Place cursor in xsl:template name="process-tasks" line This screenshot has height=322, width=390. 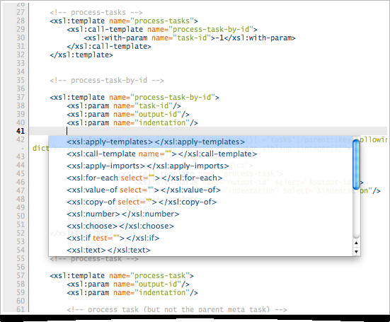tap(124, 21)
